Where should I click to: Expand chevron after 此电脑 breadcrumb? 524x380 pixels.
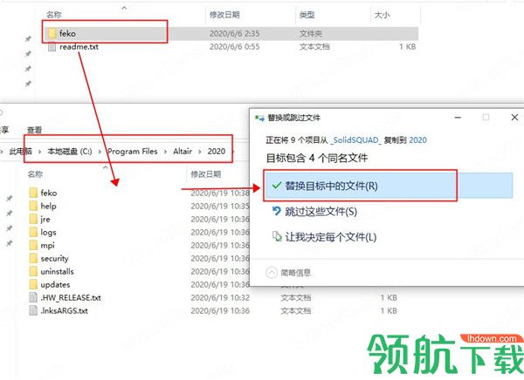[39, 152]
